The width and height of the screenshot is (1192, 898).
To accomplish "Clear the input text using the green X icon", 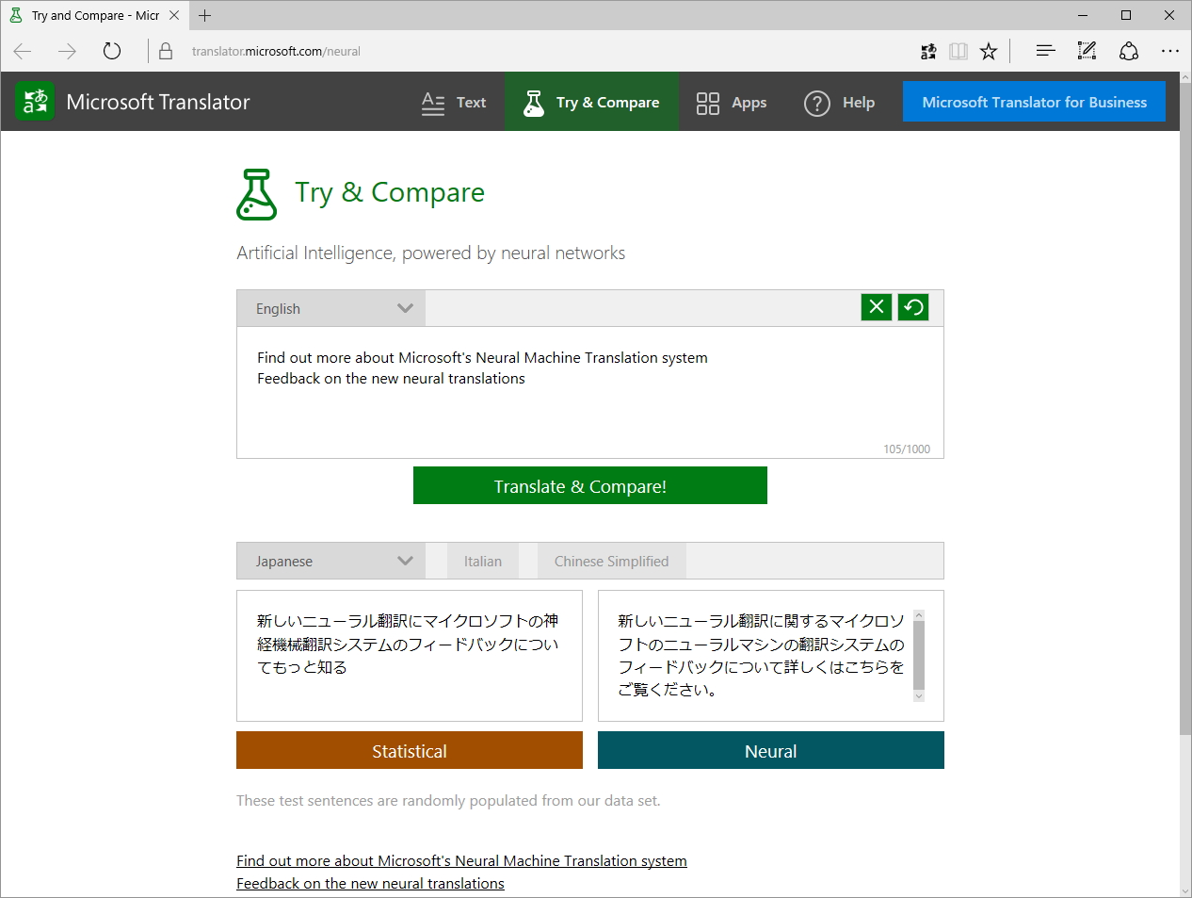I will 876,307.
